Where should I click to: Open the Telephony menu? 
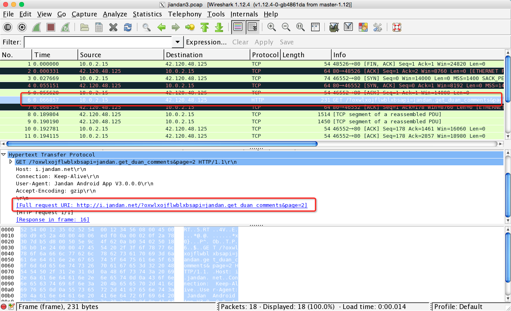185,14
